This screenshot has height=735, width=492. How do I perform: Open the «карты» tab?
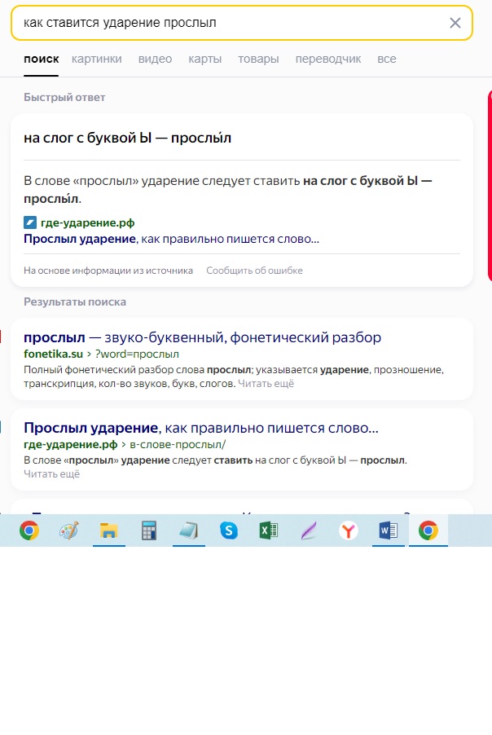pyautogui.click(x=204, y=59)
